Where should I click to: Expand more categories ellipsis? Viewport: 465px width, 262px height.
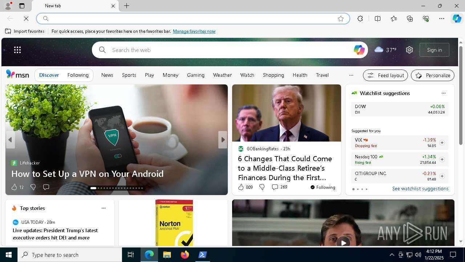coord(351,75)
